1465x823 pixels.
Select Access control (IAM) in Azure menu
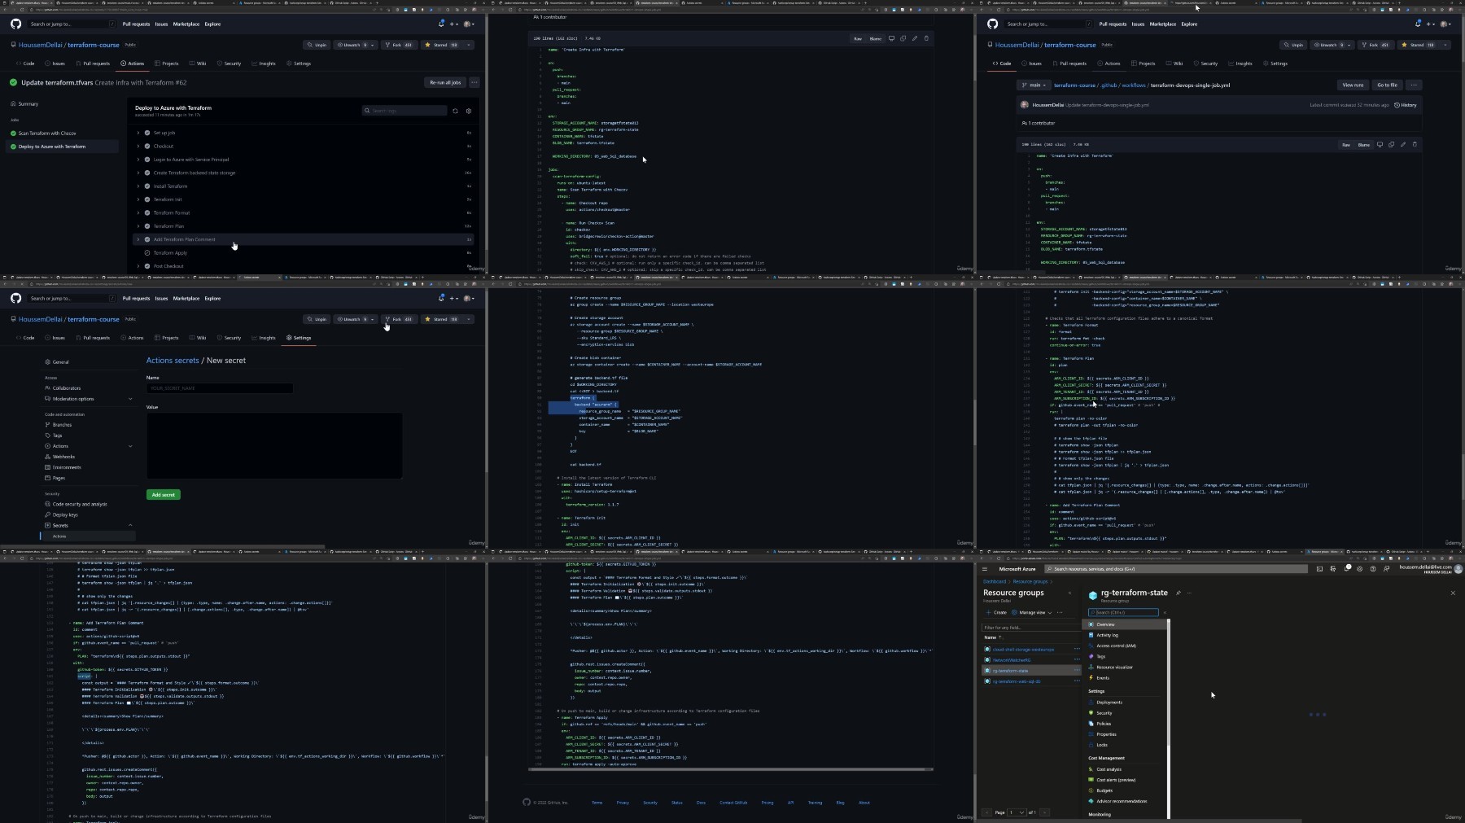click(1116, 646)
